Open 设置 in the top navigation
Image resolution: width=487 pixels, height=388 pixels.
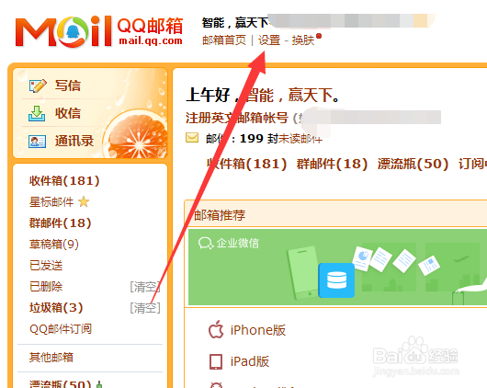coord(269,40)
